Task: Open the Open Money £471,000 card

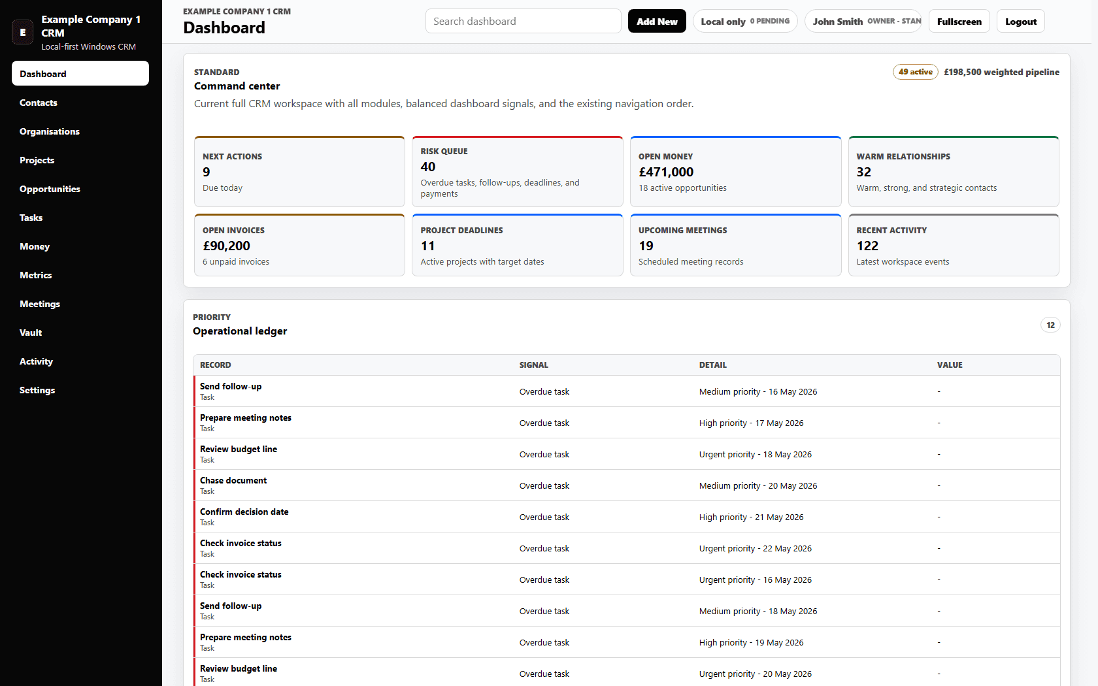Action: (x=735, y=171)
